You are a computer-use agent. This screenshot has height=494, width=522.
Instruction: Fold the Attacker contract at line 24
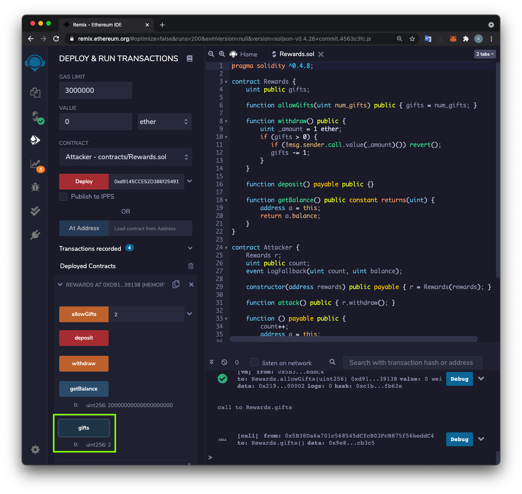pyautogui.click(x=226, y=248)
